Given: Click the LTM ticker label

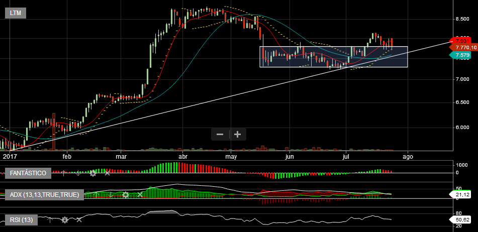Looking at the screenshot, I should tap(16, 13).
